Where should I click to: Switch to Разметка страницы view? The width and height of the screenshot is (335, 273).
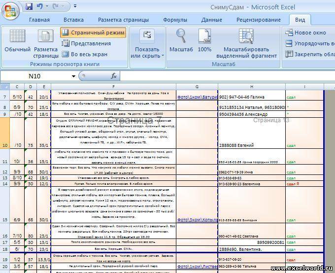click(x=46, y=44)
